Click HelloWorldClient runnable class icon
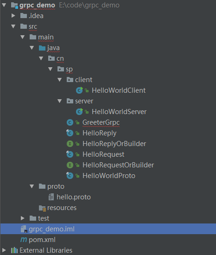This screenshot has height=255, width=216. tap(79, 90)
